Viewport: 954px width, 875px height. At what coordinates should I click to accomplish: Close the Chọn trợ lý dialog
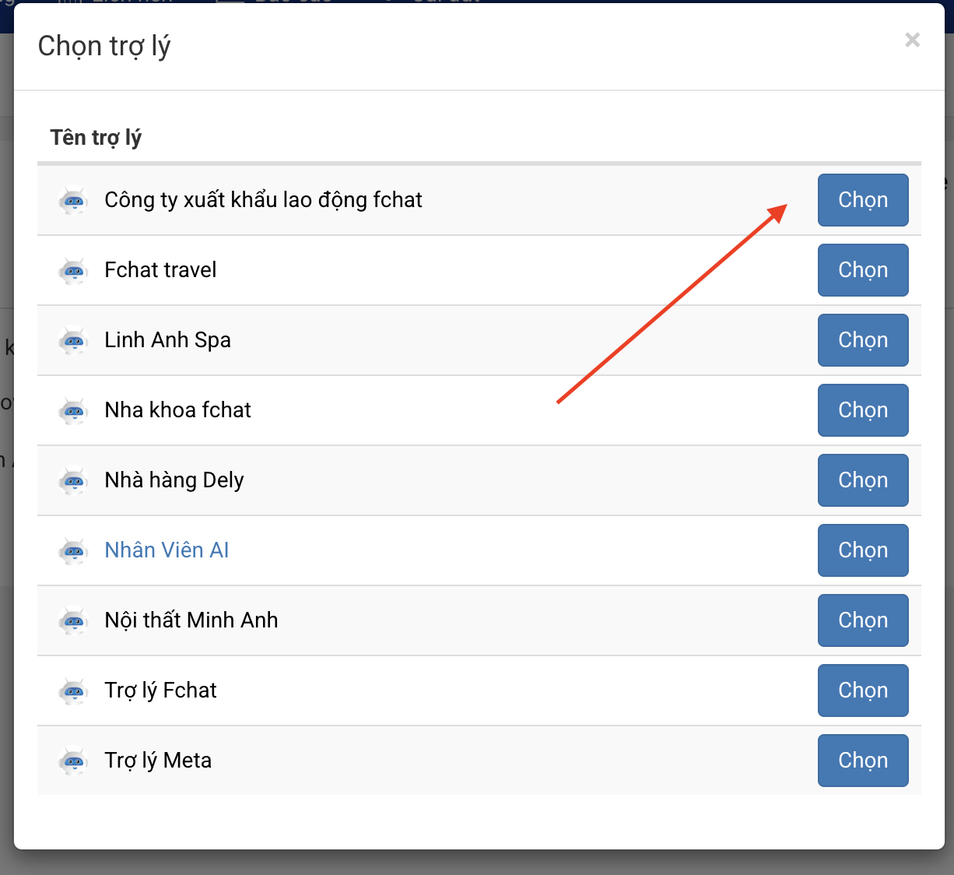click(x=912, y=40)
